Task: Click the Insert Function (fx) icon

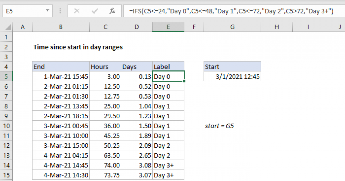Action: pos(112,11)
